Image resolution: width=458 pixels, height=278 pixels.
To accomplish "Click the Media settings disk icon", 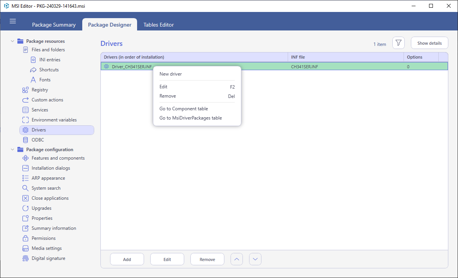I will (25, 248).
